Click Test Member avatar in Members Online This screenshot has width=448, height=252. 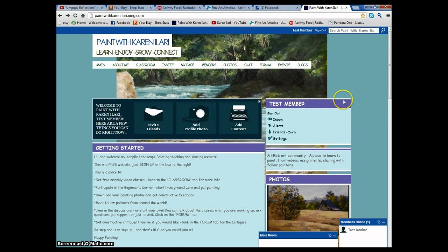tap(343, 230)
